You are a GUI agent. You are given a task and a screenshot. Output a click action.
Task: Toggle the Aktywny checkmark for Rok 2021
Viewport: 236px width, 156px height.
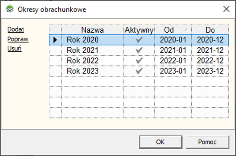[139, 50]
